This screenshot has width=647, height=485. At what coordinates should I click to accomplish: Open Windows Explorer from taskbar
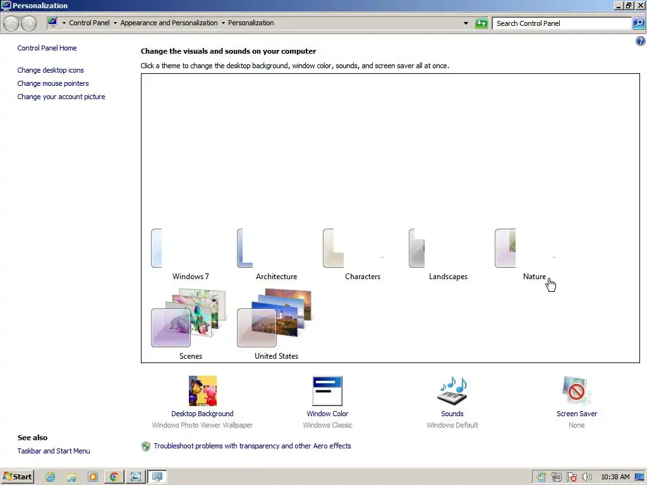tap(71, 477)
